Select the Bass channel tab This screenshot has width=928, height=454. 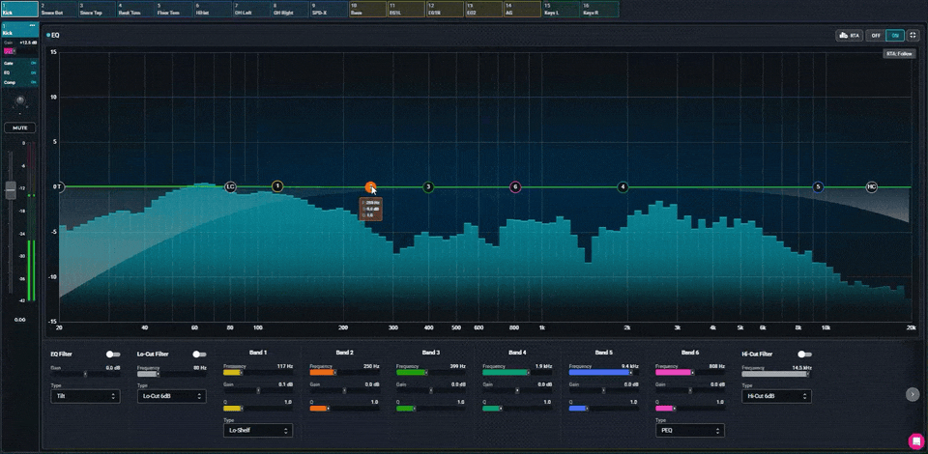pos(367,10)
